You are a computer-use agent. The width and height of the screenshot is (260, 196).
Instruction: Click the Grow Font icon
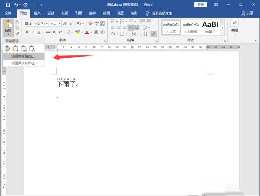tap(65, 24)
